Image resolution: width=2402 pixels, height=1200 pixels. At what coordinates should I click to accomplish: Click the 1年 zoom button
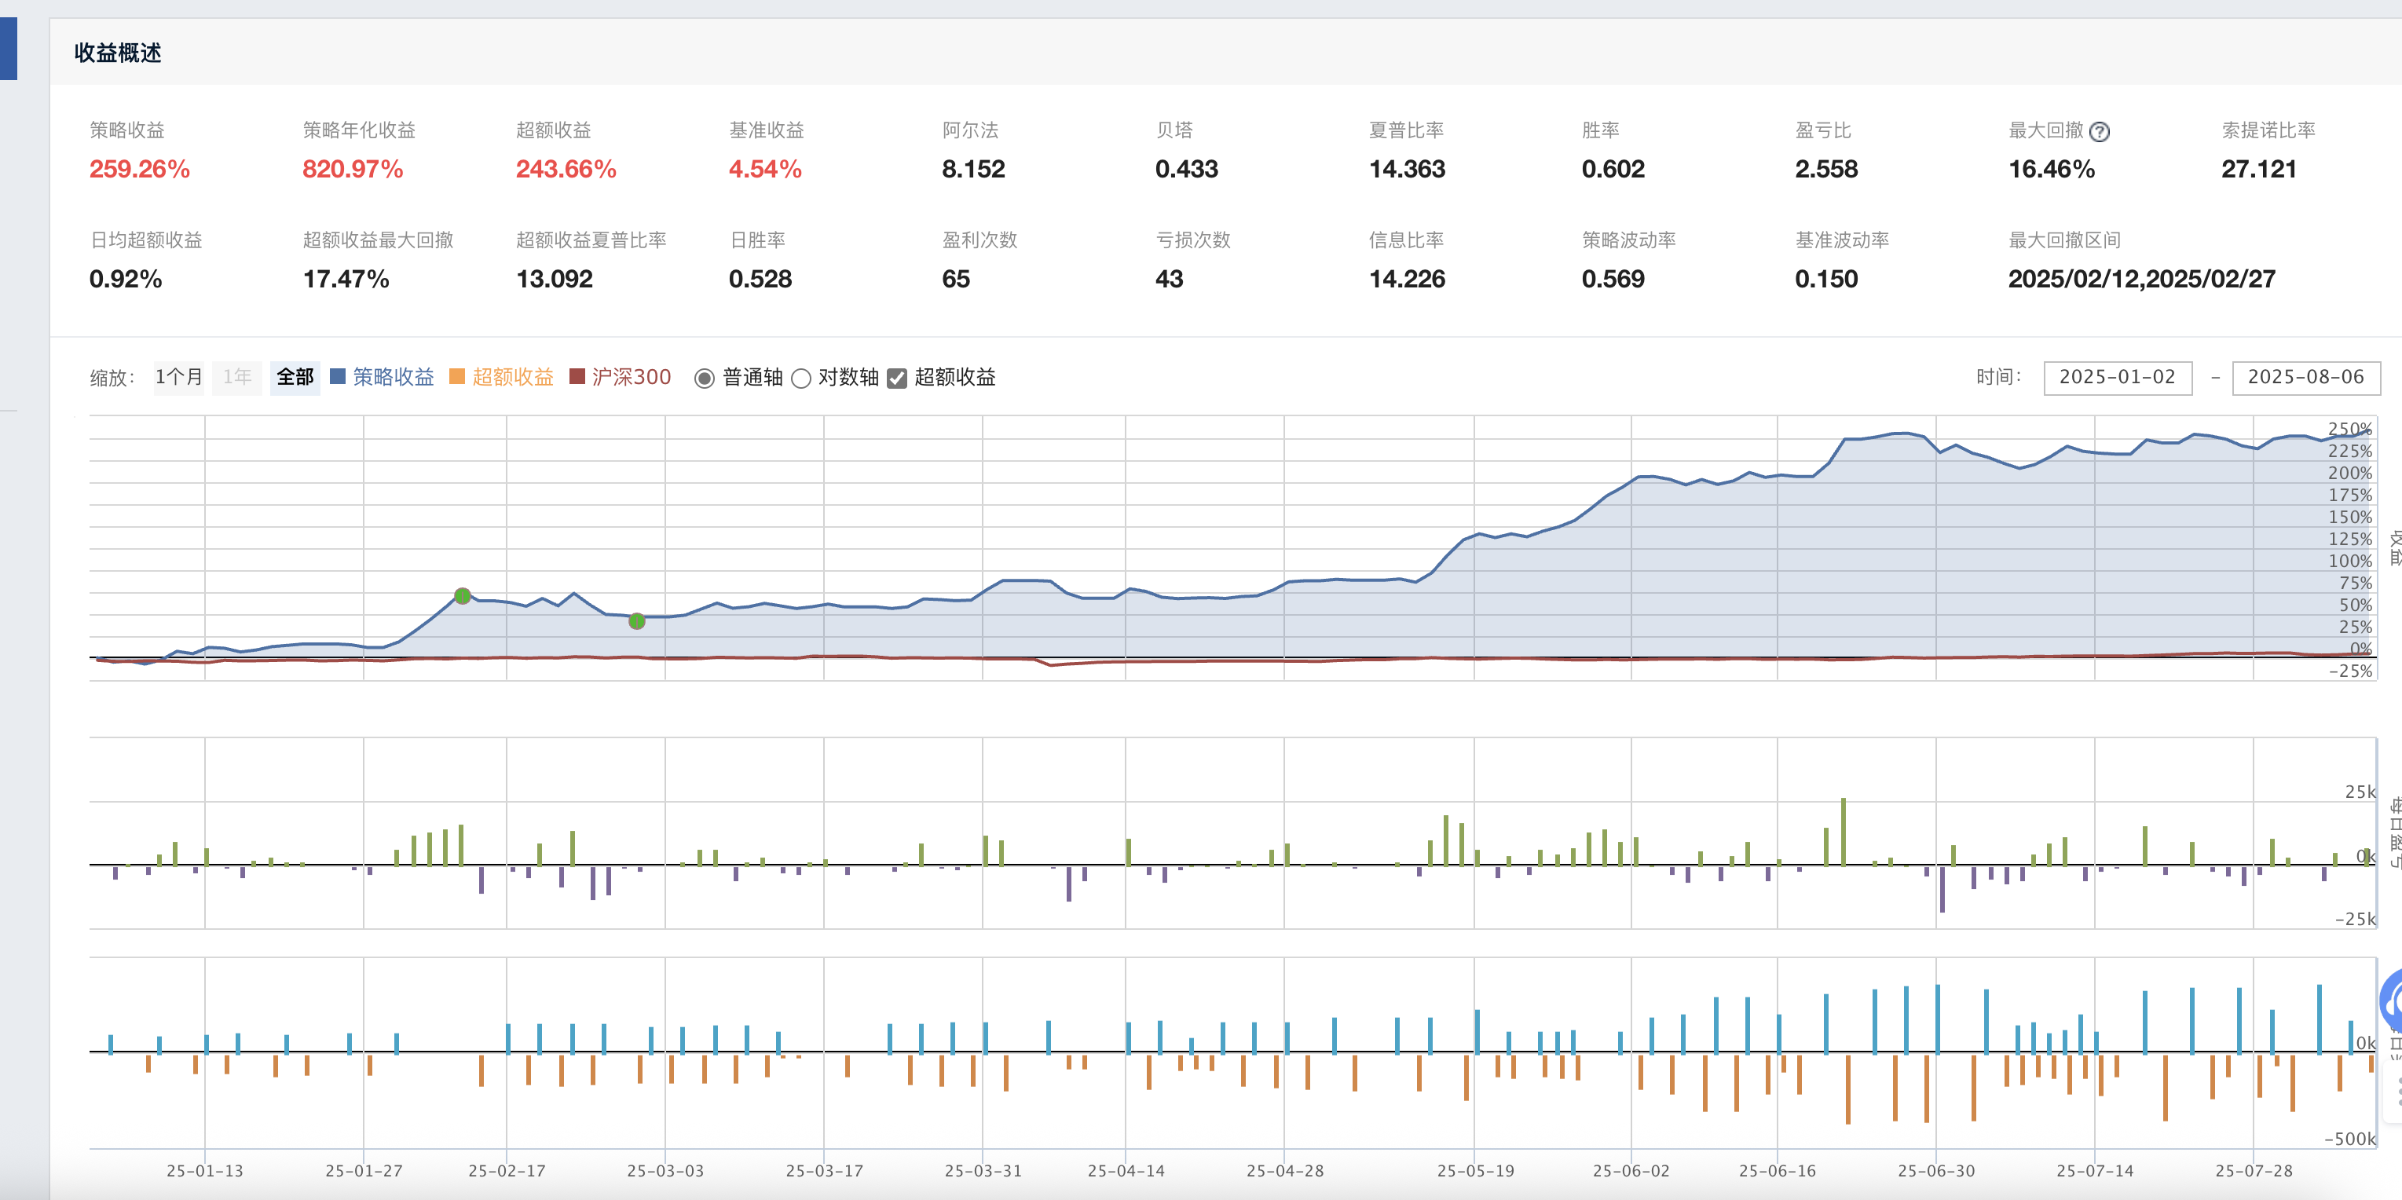(237, 377)
